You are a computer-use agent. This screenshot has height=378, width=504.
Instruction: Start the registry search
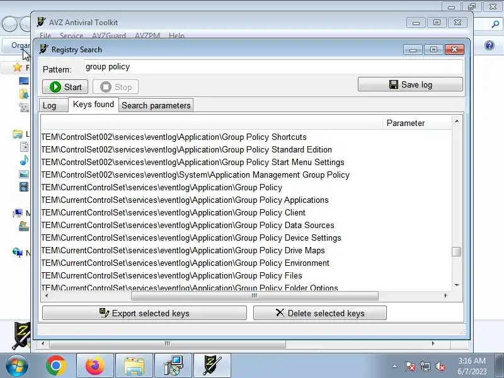[65, 87]
